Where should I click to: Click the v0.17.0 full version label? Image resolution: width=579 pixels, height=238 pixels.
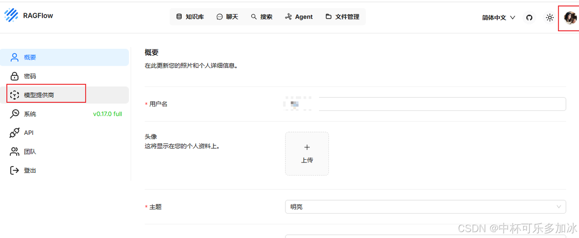pyautogui.click(x=108, y=114)
